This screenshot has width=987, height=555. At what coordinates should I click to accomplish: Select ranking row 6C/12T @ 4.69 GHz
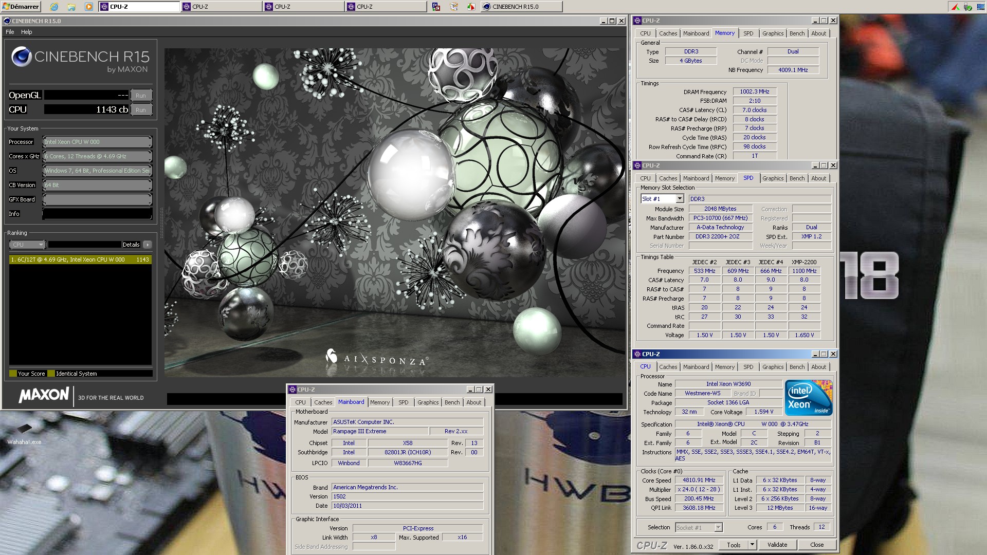80,260
